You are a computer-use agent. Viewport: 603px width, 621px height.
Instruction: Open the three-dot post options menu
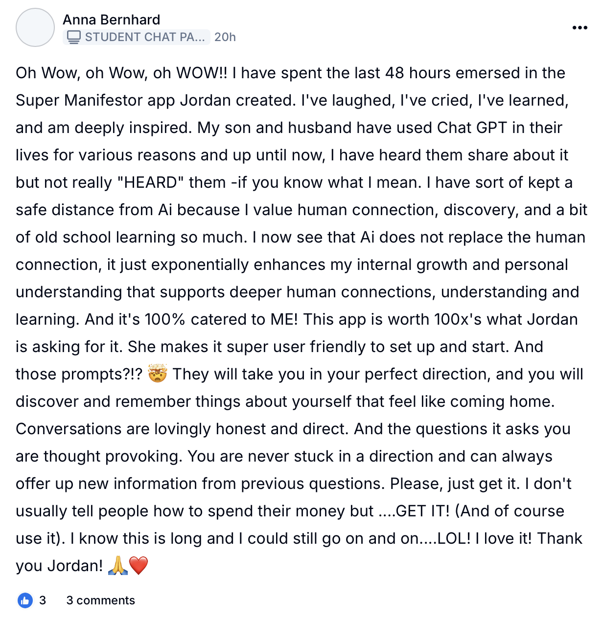click(x=580, y=28)
